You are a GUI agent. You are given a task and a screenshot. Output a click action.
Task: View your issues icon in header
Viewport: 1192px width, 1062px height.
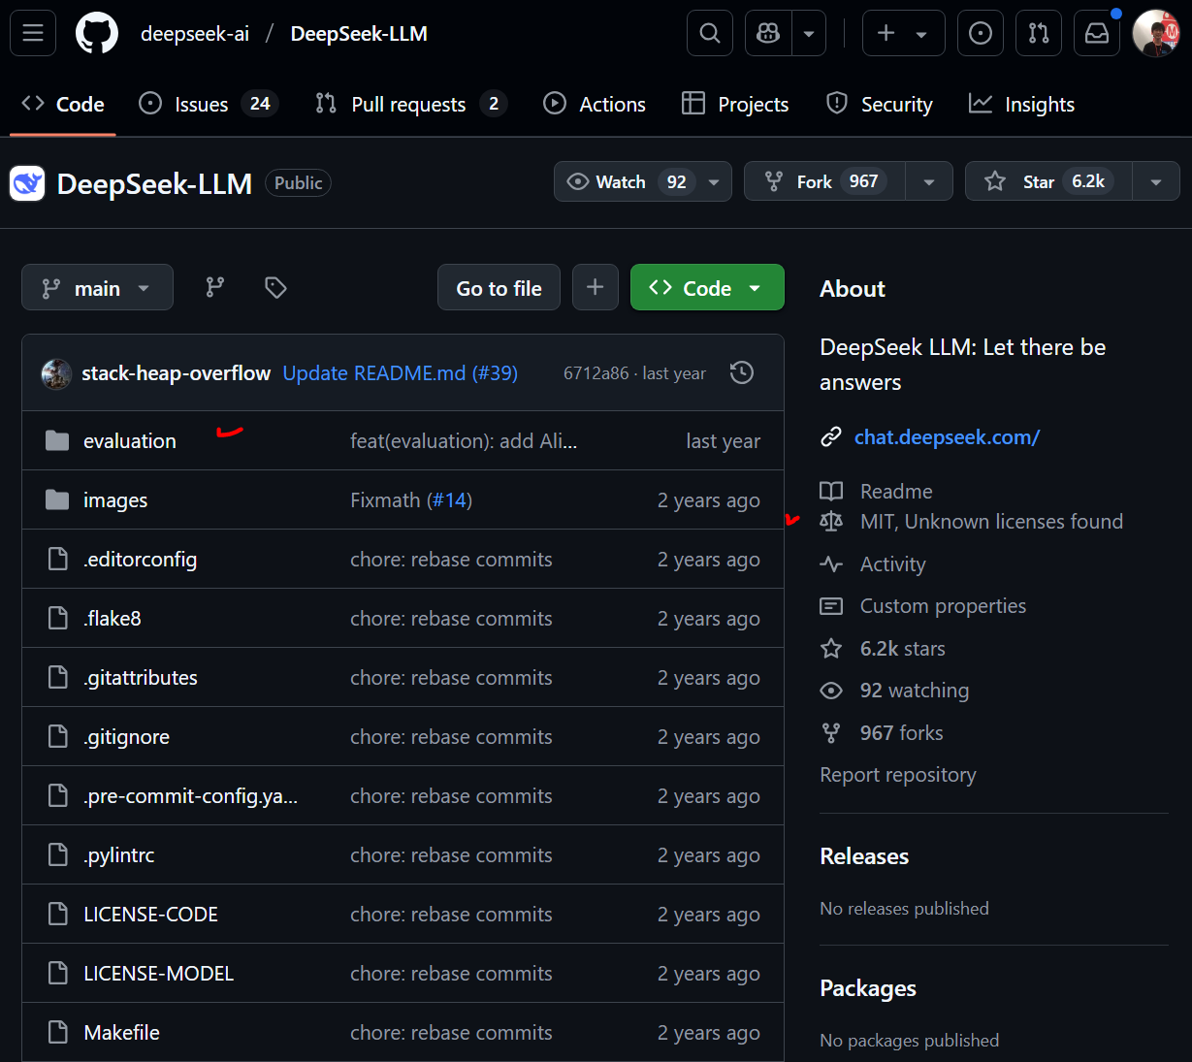click(981, 33)
